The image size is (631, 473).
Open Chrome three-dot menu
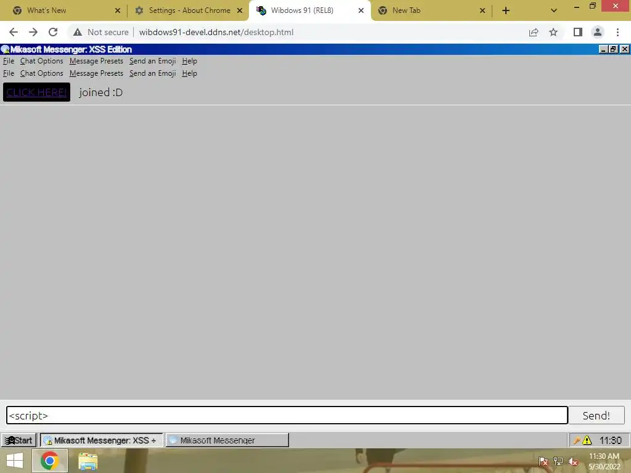(x=617, y=32)
